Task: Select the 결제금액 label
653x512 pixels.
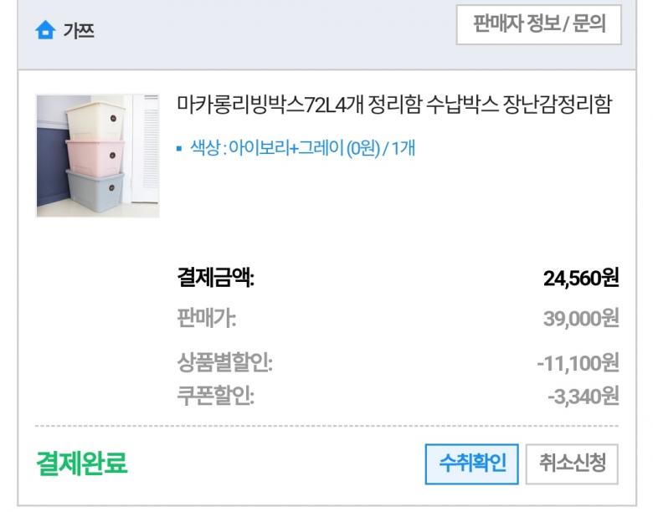Action: point(215,279)
